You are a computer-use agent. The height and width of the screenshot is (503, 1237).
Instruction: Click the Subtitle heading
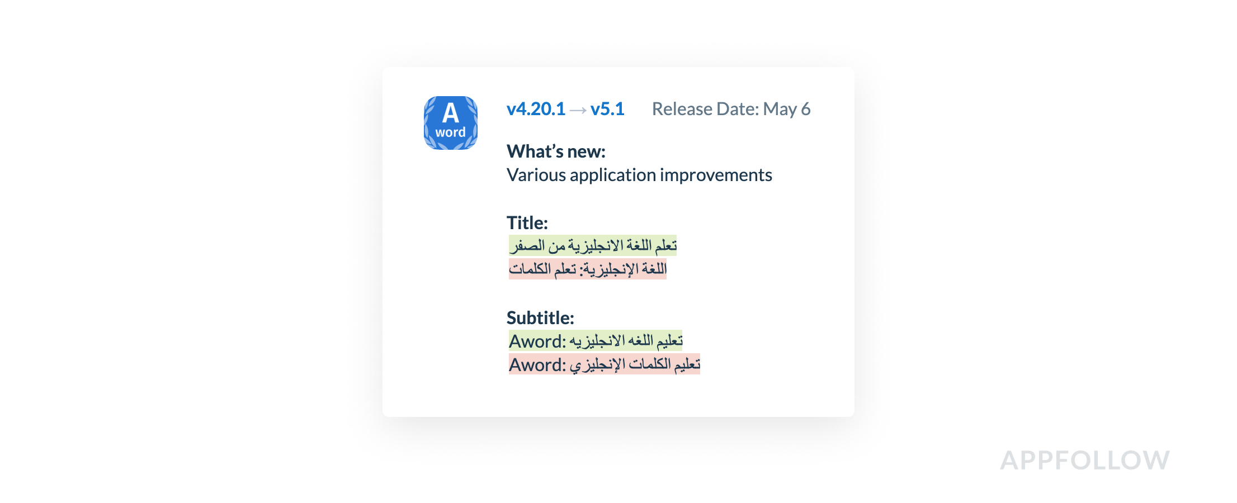click(540, 318)
